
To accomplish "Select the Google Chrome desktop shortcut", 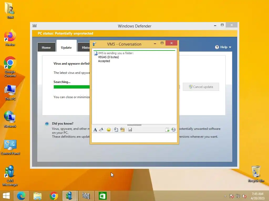I will 10,67.
